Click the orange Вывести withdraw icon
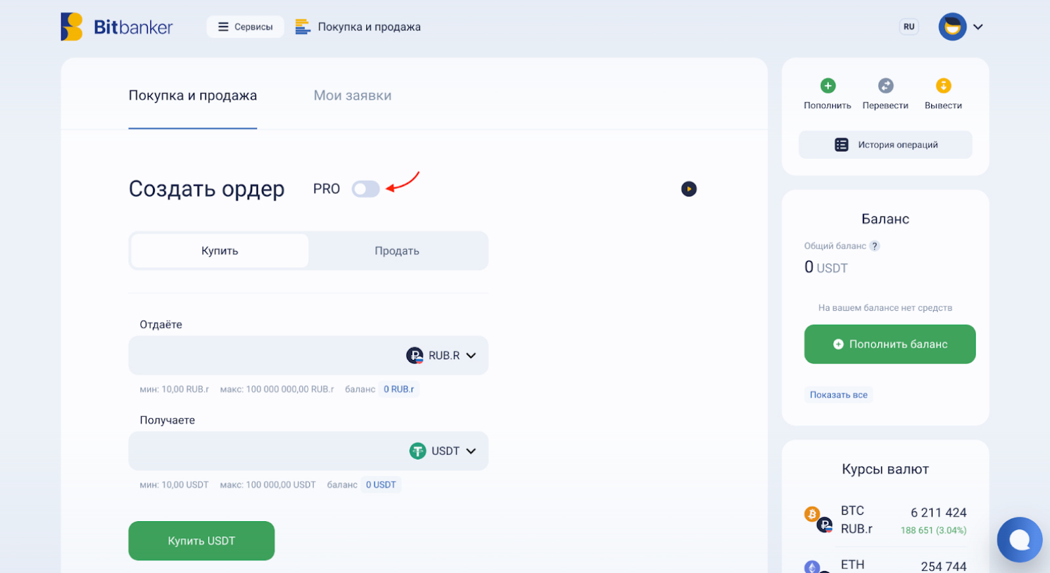 (943, 86)
